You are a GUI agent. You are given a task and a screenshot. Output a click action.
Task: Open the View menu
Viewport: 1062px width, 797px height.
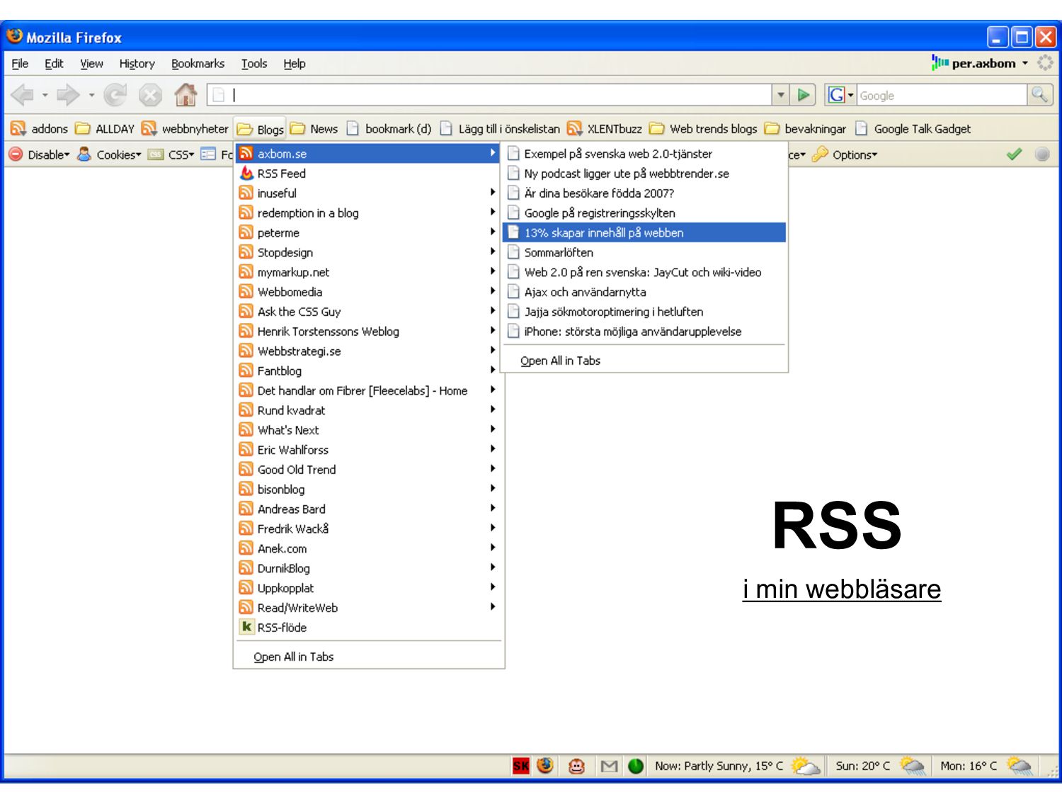tap(91, 64)
